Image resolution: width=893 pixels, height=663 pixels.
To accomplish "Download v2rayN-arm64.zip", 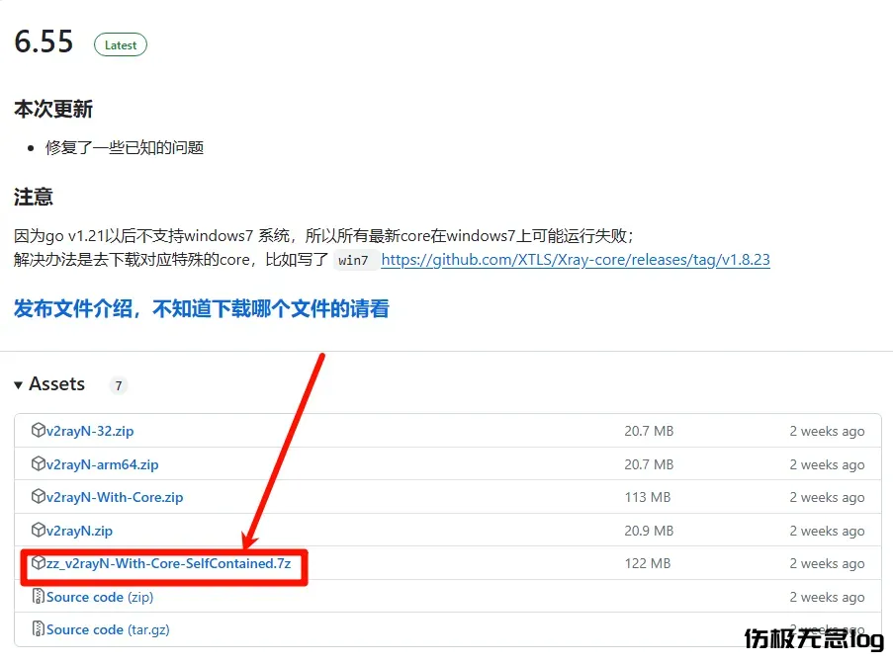I will coord(103,464).
